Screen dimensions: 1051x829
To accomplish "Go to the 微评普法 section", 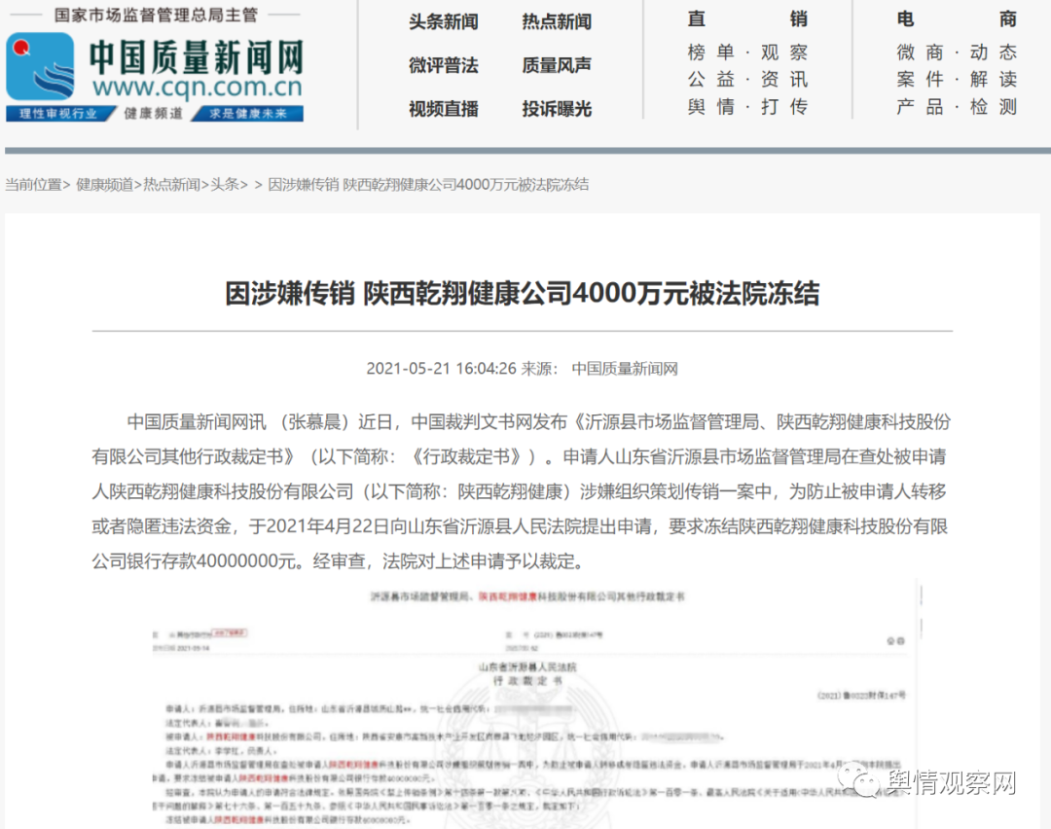I will click(444, 65).
